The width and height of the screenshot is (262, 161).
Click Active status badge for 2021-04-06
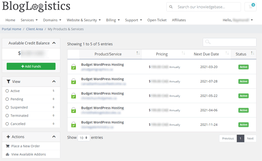coord(244,110)
